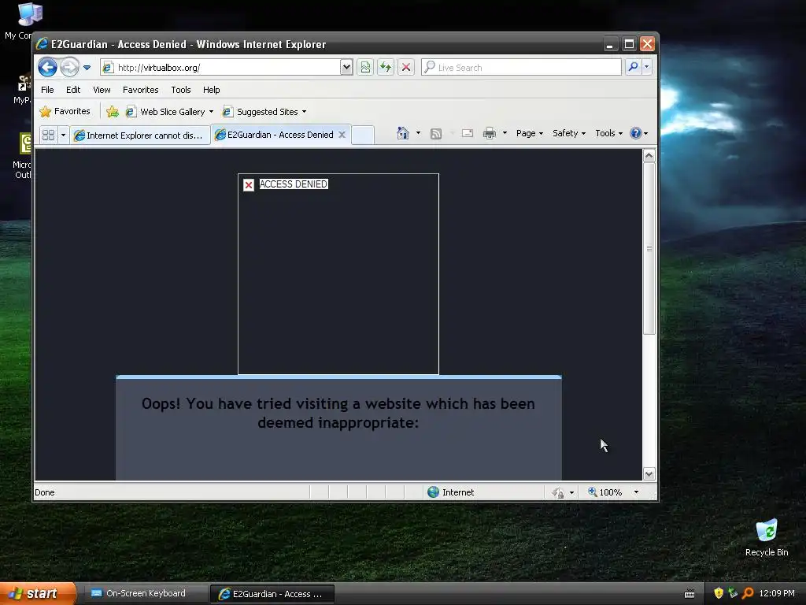This screenshot has height=605, width=806.
Task: Refresh the page with the green arrows icon
Action: [386, 68]
